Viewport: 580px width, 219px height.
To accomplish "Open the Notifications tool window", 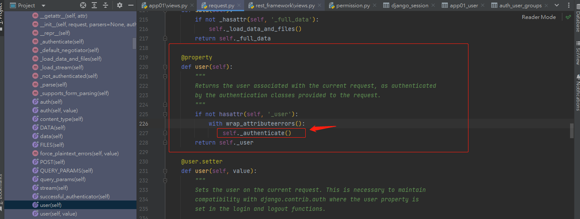I will tap(577, 93).
